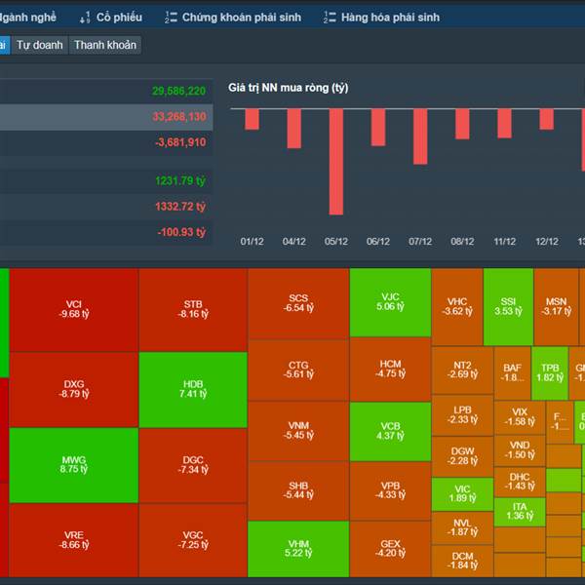This screenshot has width=585, height=585.
Task: Click list icon beside Chứng khoán phái sinh
Action: [171, 18]
